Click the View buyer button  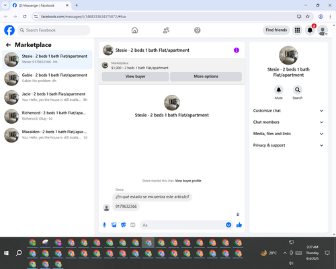pyautogui.click(x=135, y=77)
